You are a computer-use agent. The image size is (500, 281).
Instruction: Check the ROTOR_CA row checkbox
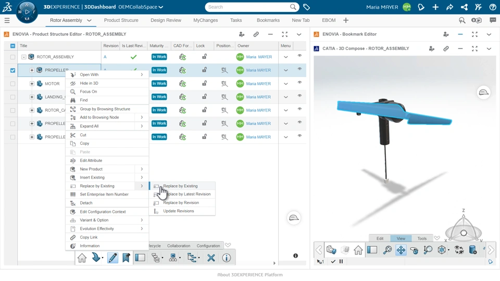[x=12, y=110]
